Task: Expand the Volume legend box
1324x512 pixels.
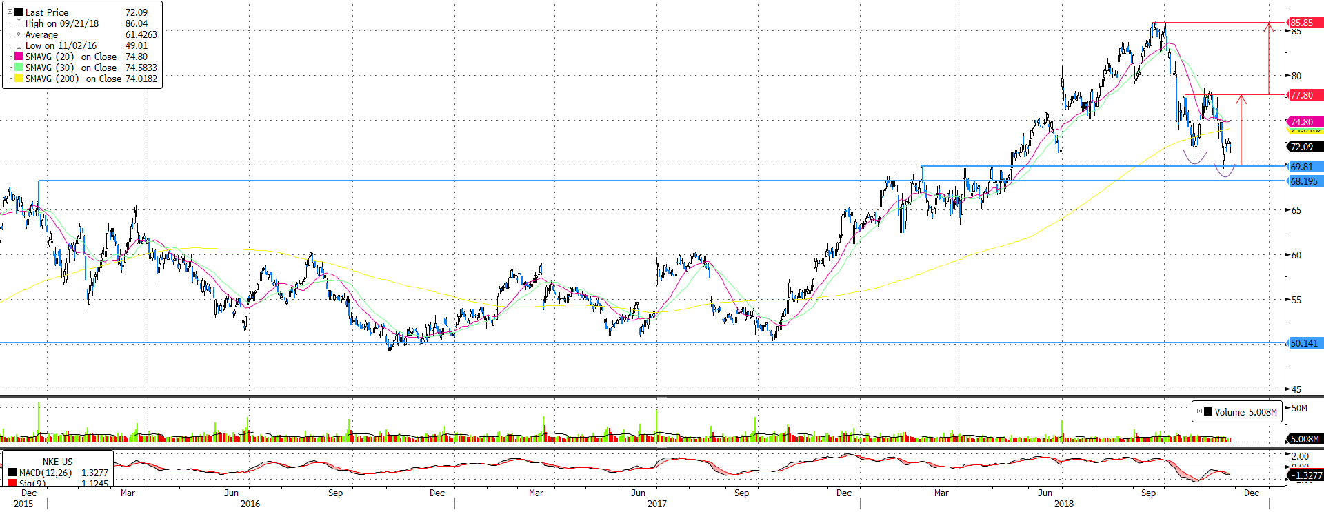Action: (x=1199, y=411)
